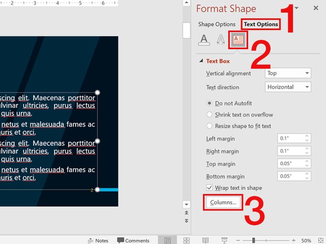Collapse the Text Box section
This screenshot has height=244, width=326.
click(x=201, y=61)
